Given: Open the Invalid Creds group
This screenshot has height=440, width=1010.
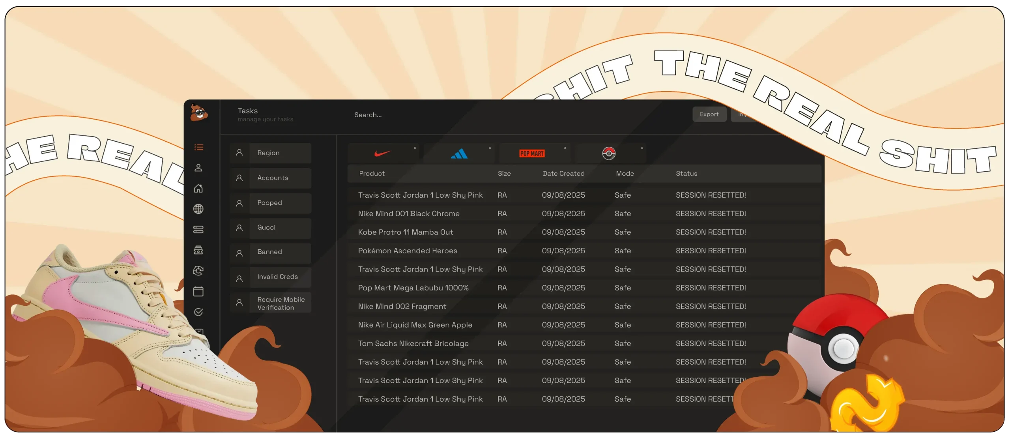Looking at the screenshot, I should pyautogui.click(x=271, y=277).
